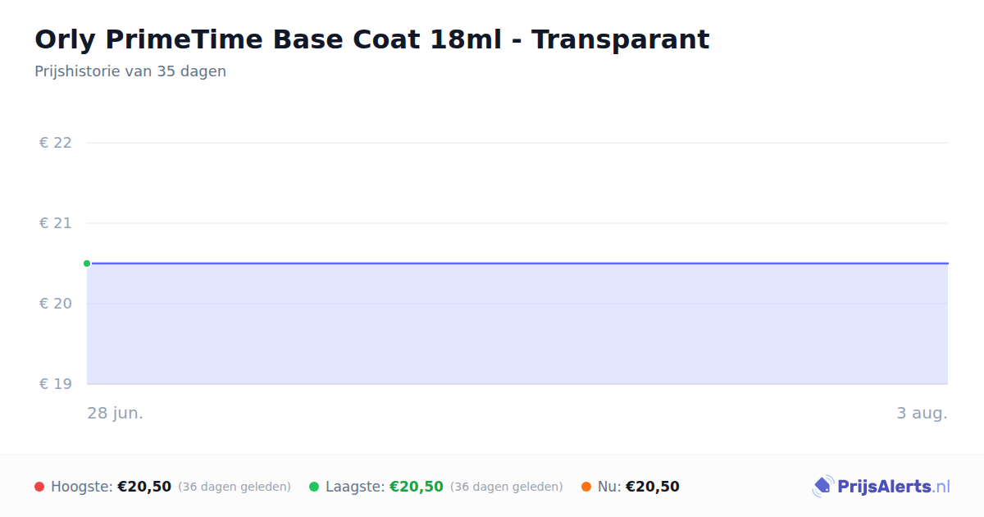The image size is (984, 517).
Task: Click the green data point on the chart line
Action: click(87, 263)
